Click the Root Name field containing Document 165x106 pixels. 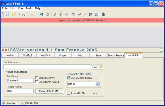click(20, 81)
